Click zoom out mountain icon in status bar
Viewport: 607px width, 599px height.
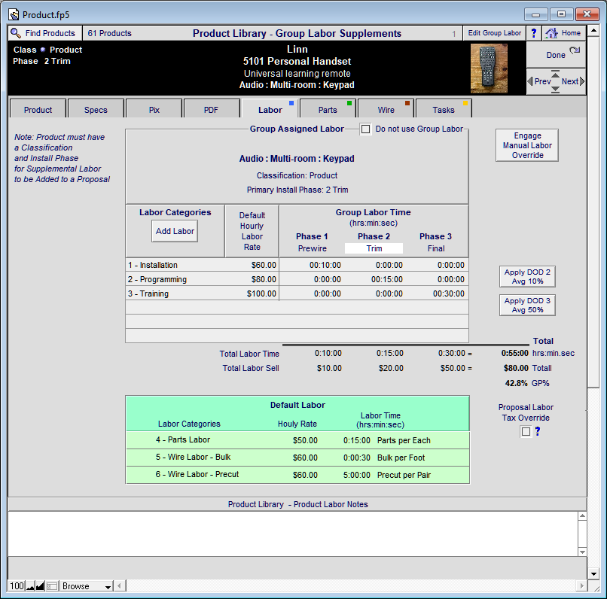click(x=30, y=586)
